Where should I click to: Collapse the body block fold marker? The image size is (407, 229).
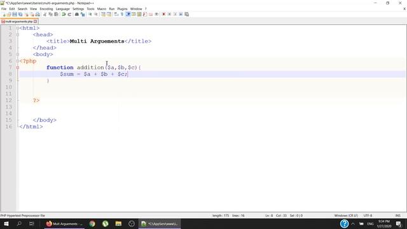click(x=18, y=54)
